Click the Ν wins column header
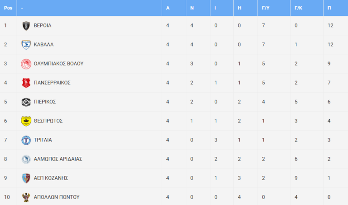Screen dimensions: 348x205 [x=192, y=8]
